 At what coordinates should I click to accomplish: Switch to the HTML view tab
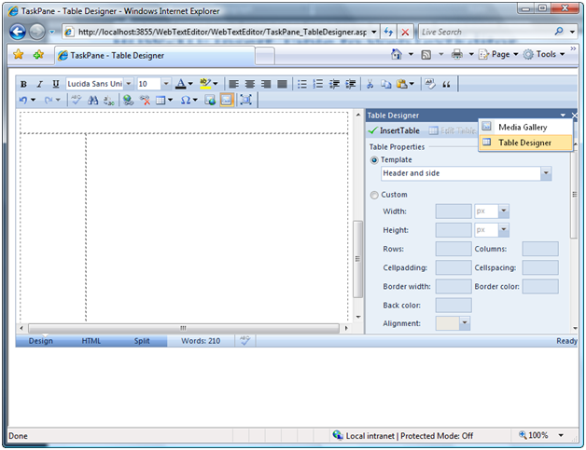coord(91,341)
